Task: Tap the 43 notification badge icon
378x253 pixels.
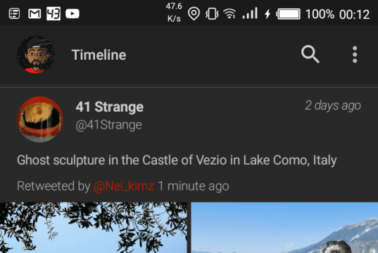Action: click(53, 14)
